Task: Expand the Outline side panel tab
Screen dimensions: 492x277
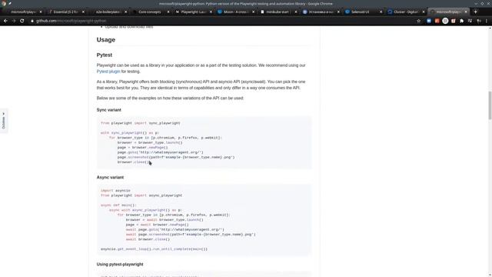Action: tap(3, 121)
